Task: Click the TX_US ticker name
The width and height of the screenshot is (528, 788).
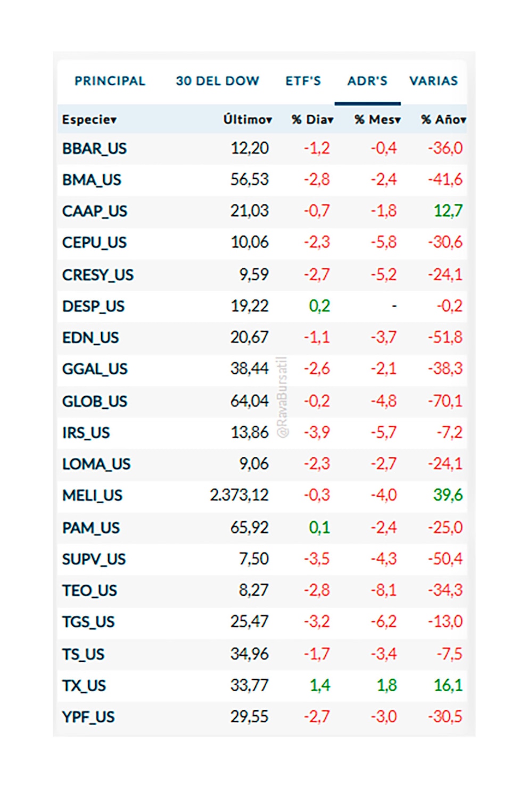Action: 84,686
